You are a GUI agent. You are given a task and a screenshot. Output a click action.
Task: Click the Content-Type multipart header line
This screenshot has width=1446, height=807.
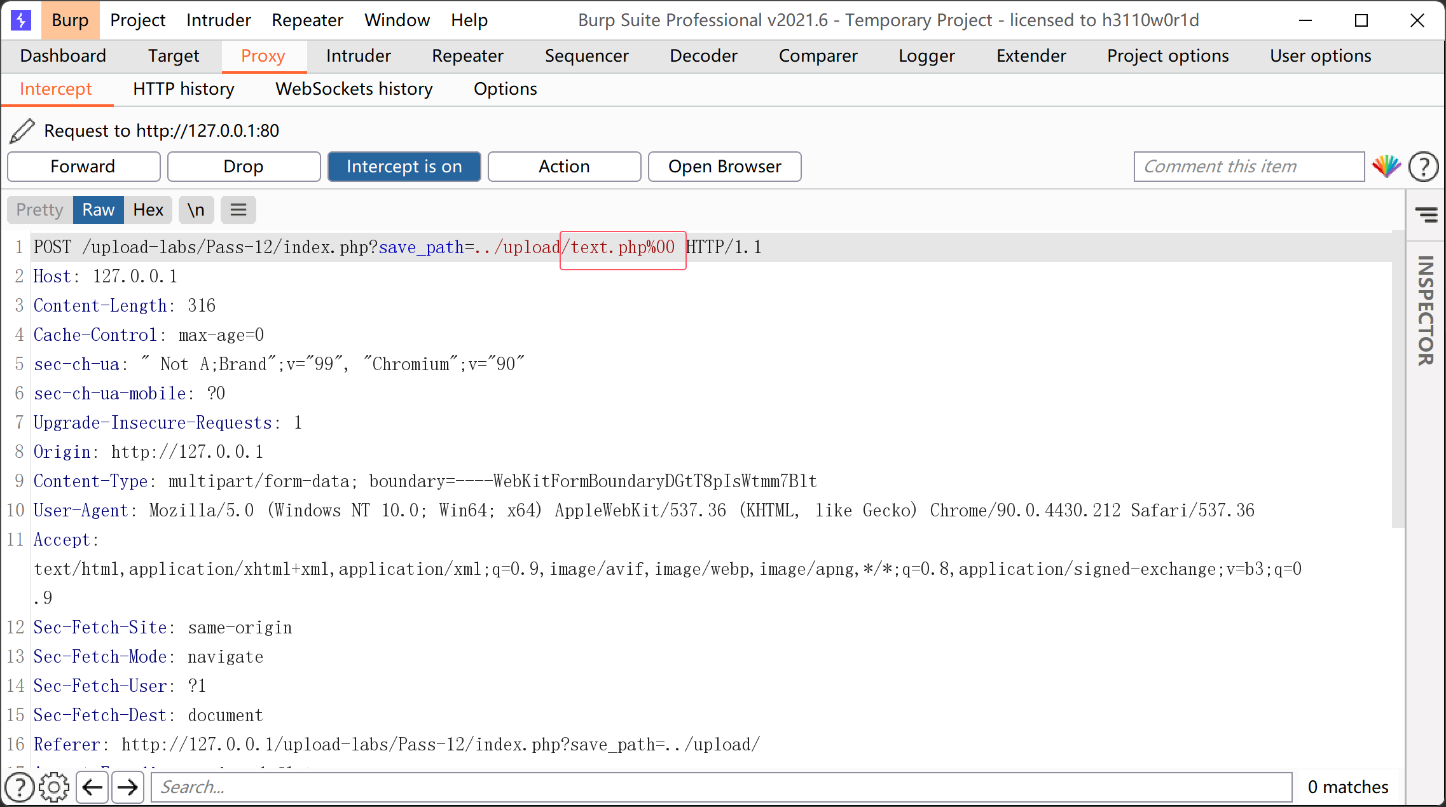tap(425, 481)
